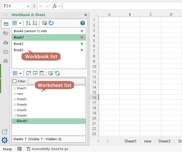
Task: Select Book2 in workbook list
Action: [x=49, y=44]
